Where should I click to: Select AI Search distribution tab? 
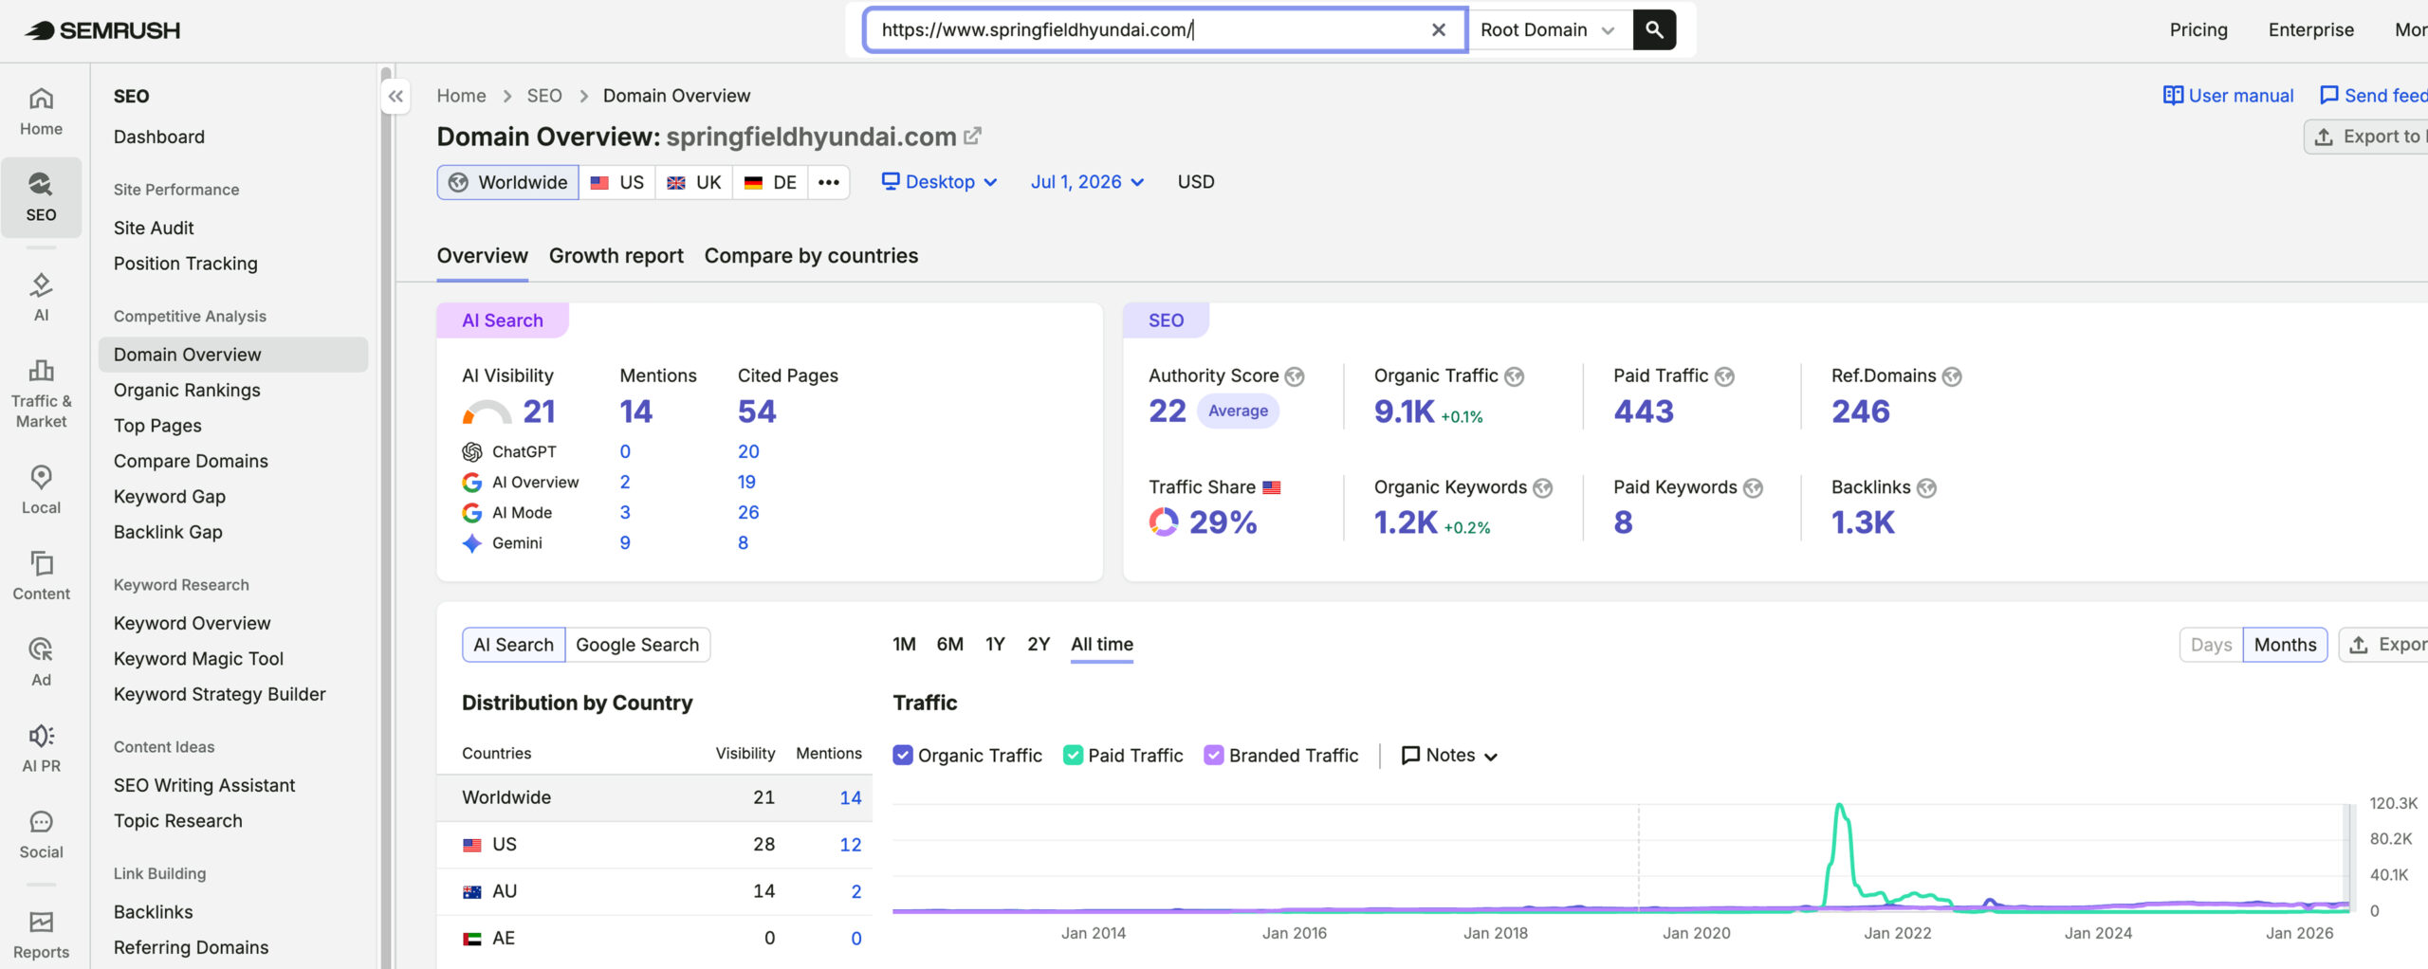[x=514, y=645]
